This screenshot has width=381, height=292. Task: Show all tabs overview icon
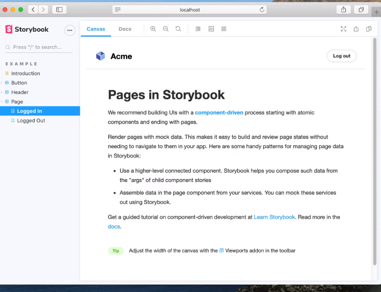(361, 10)
